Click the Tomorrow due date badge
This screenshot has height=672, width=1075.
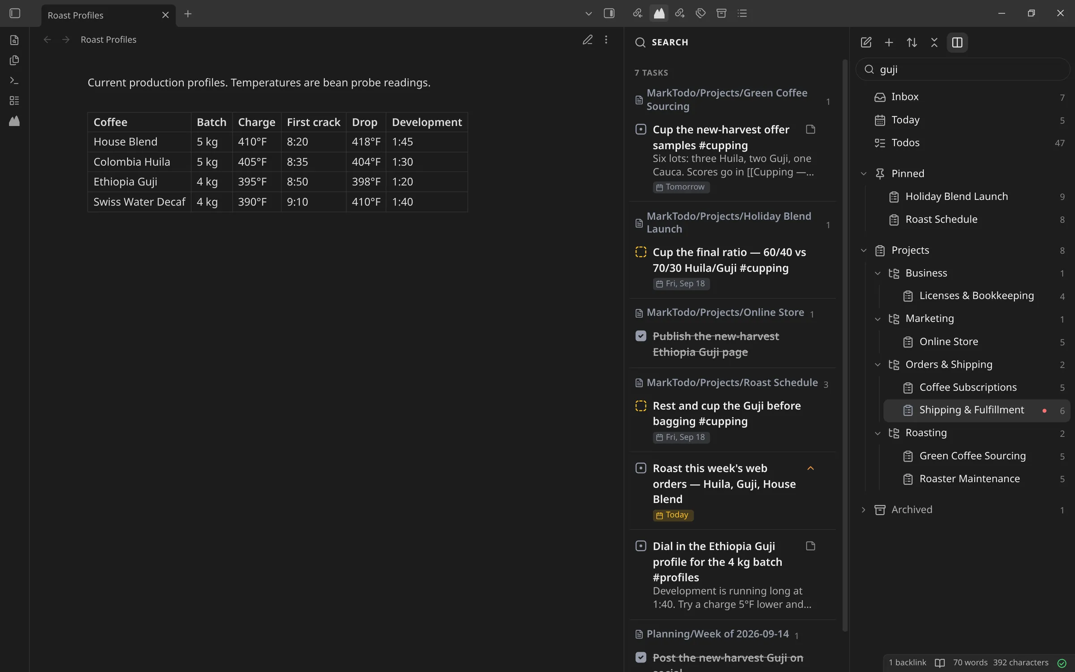(x=681, y=187)
